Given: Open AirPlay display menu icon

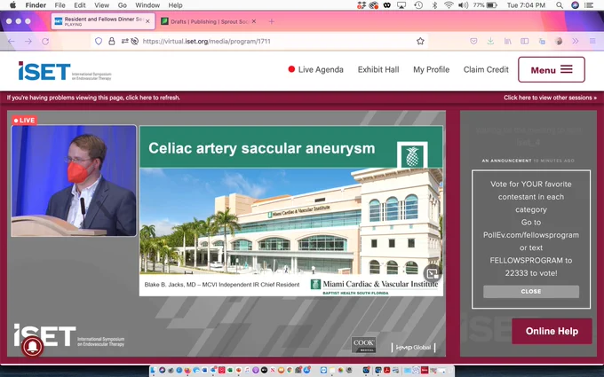Looking at the screenshot, I should [401, 5].
